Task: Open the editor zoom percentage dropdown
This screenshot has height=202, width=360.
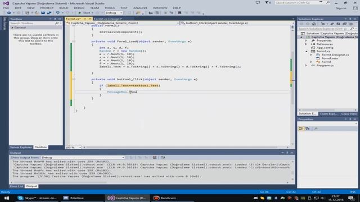Action: pyautogui.click(x=74, y=148)
